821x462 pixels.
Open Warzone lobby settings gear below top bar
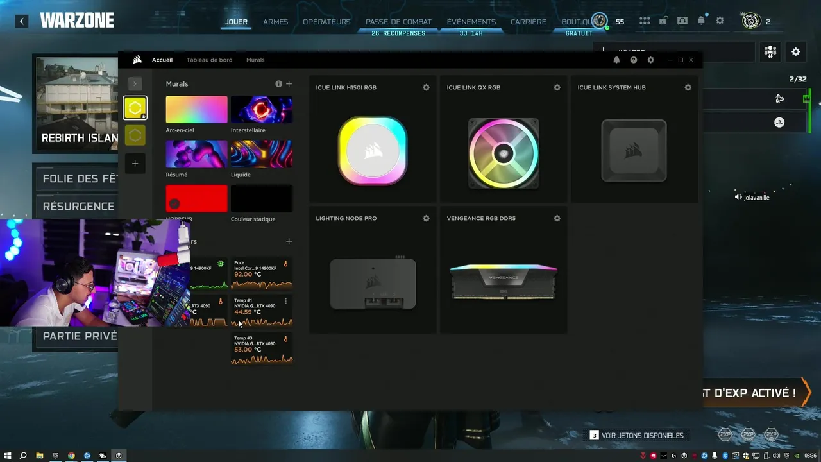pyautogui.click(x=796, y=52)
